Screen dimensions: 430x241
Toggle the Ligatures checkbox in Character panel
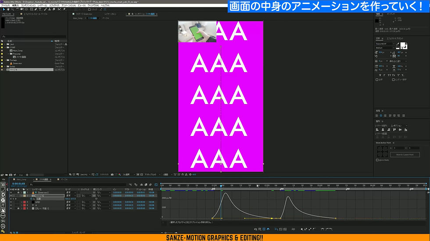tap(377, 80)
